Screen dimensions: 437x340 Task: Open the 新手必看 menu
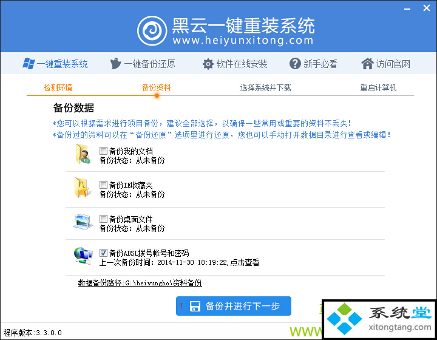pyautogui.click(x=313, y=64)
